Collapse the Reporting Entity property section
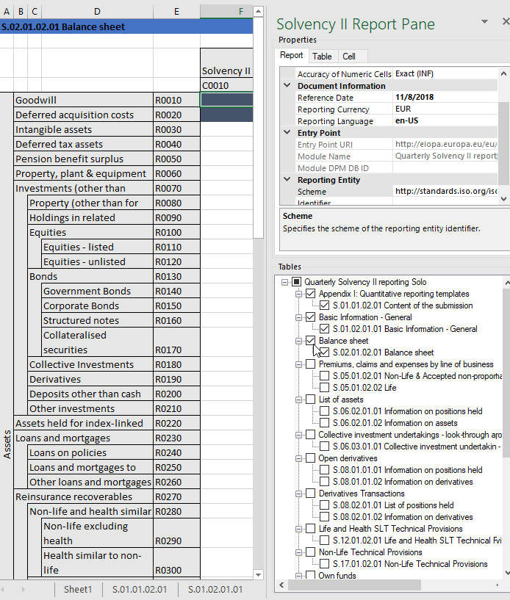Screen dimensions: 510x600 [x=287, y=180]
